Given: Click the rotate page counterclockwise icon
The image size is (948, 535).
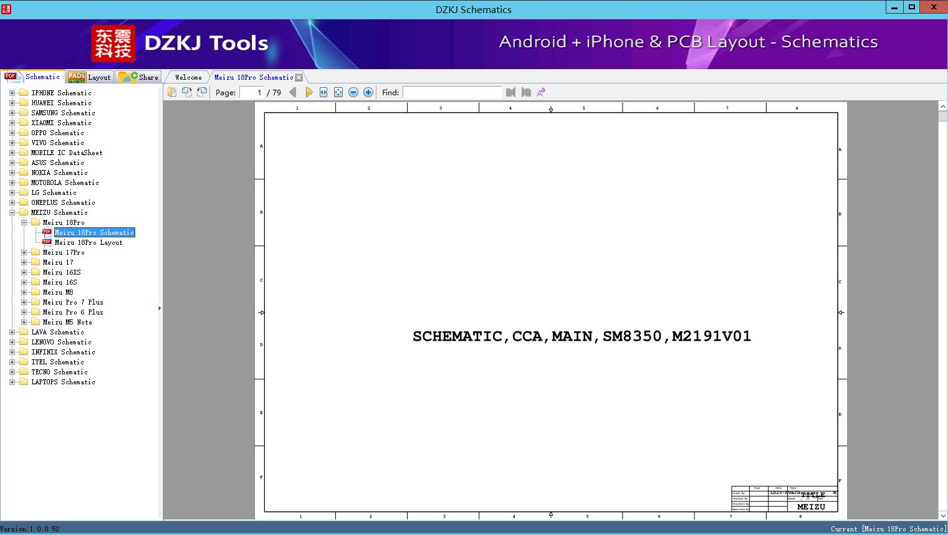Looking at the screenshot, I should (187, 92).
